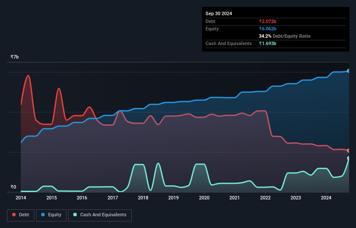Viewport: 356px width, 228px height.
Task: Click the 2017 x-axis label
Action: [x=113, y=198]
